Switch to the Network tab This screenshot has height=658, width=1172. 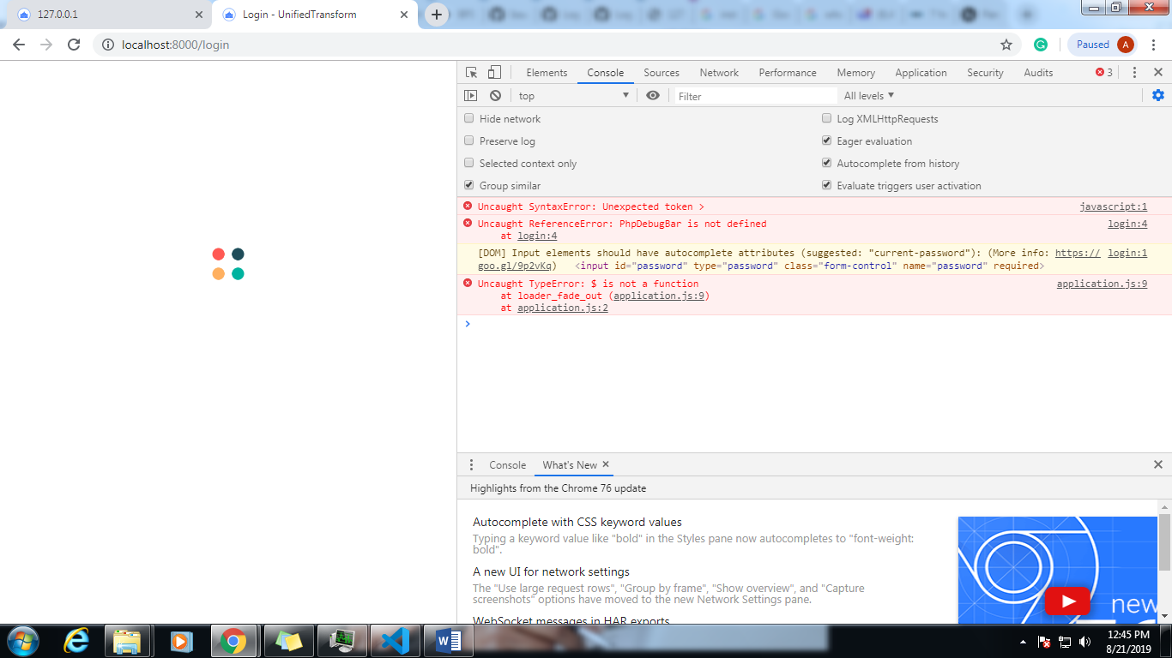click(x=719, y=72)
